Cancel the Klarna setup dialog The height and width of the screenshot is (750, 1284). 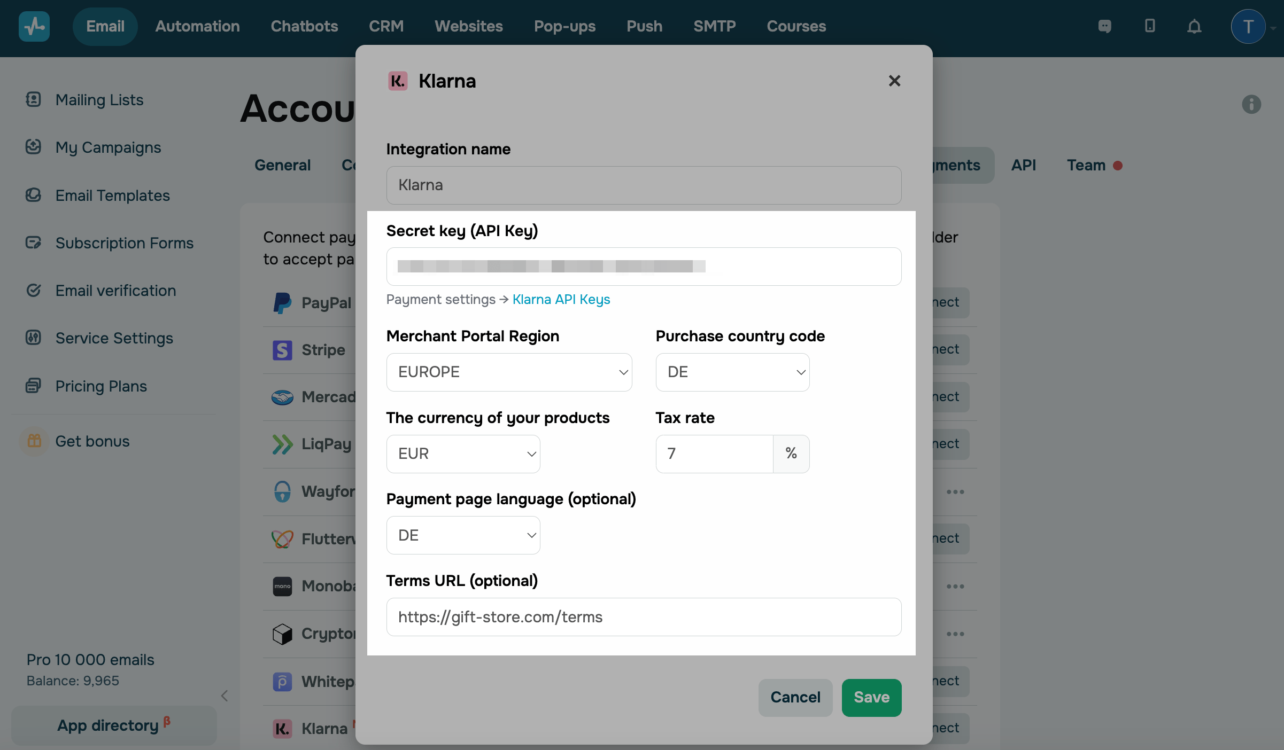(795, 697)
